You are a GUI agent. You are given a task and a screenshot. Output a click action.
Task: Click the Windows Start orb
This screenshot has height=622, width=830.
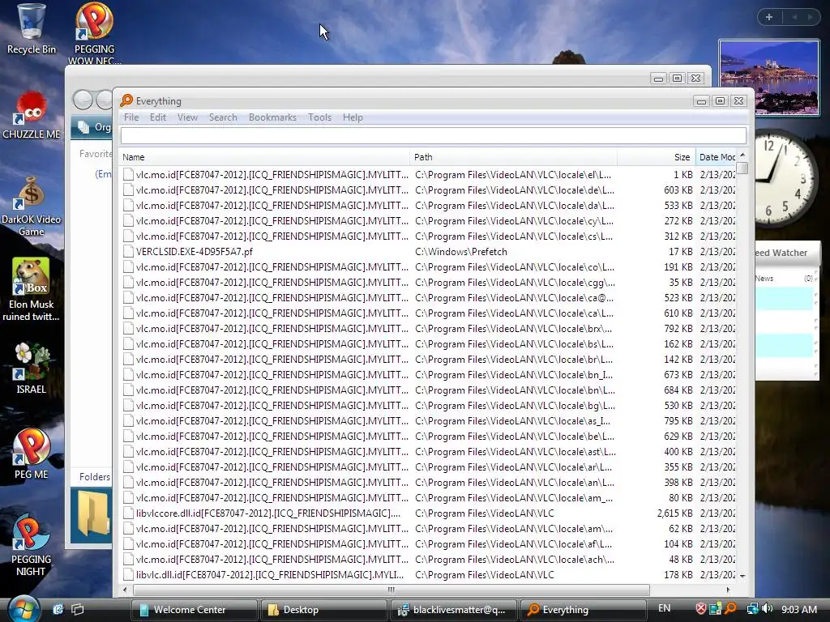tap(23, 609)
